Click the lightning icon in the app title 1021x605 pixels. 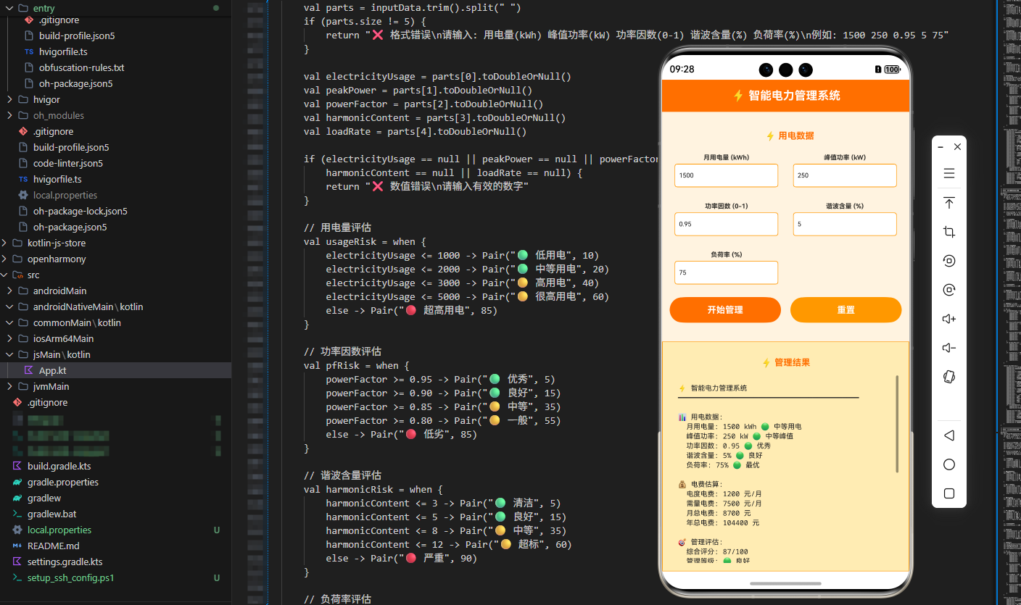738,96
